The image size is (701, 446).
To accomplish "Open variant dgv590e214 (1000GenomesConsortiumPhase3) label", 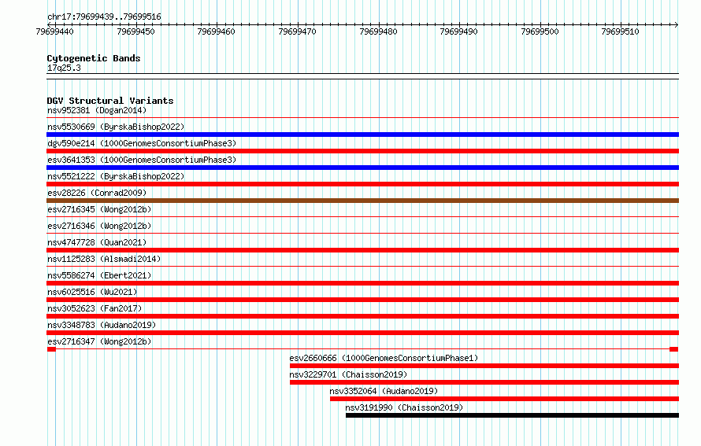I will pos(142,143).
